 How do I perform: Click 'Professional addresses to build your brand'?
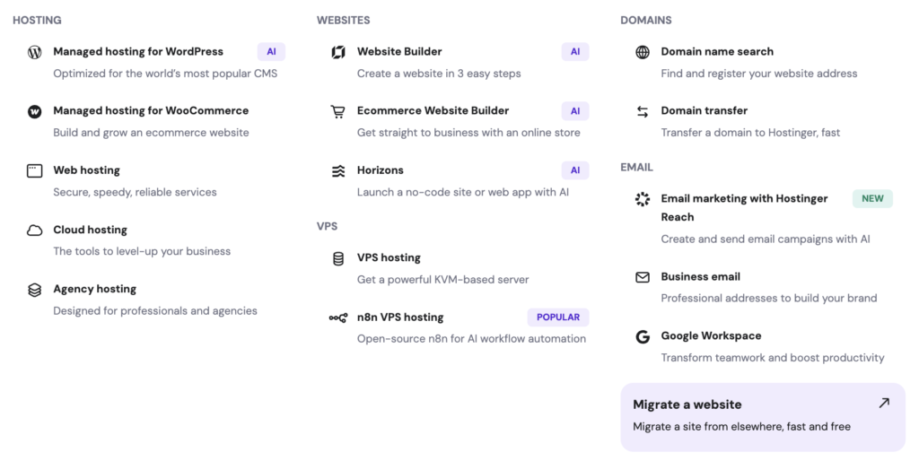(769, 298)
